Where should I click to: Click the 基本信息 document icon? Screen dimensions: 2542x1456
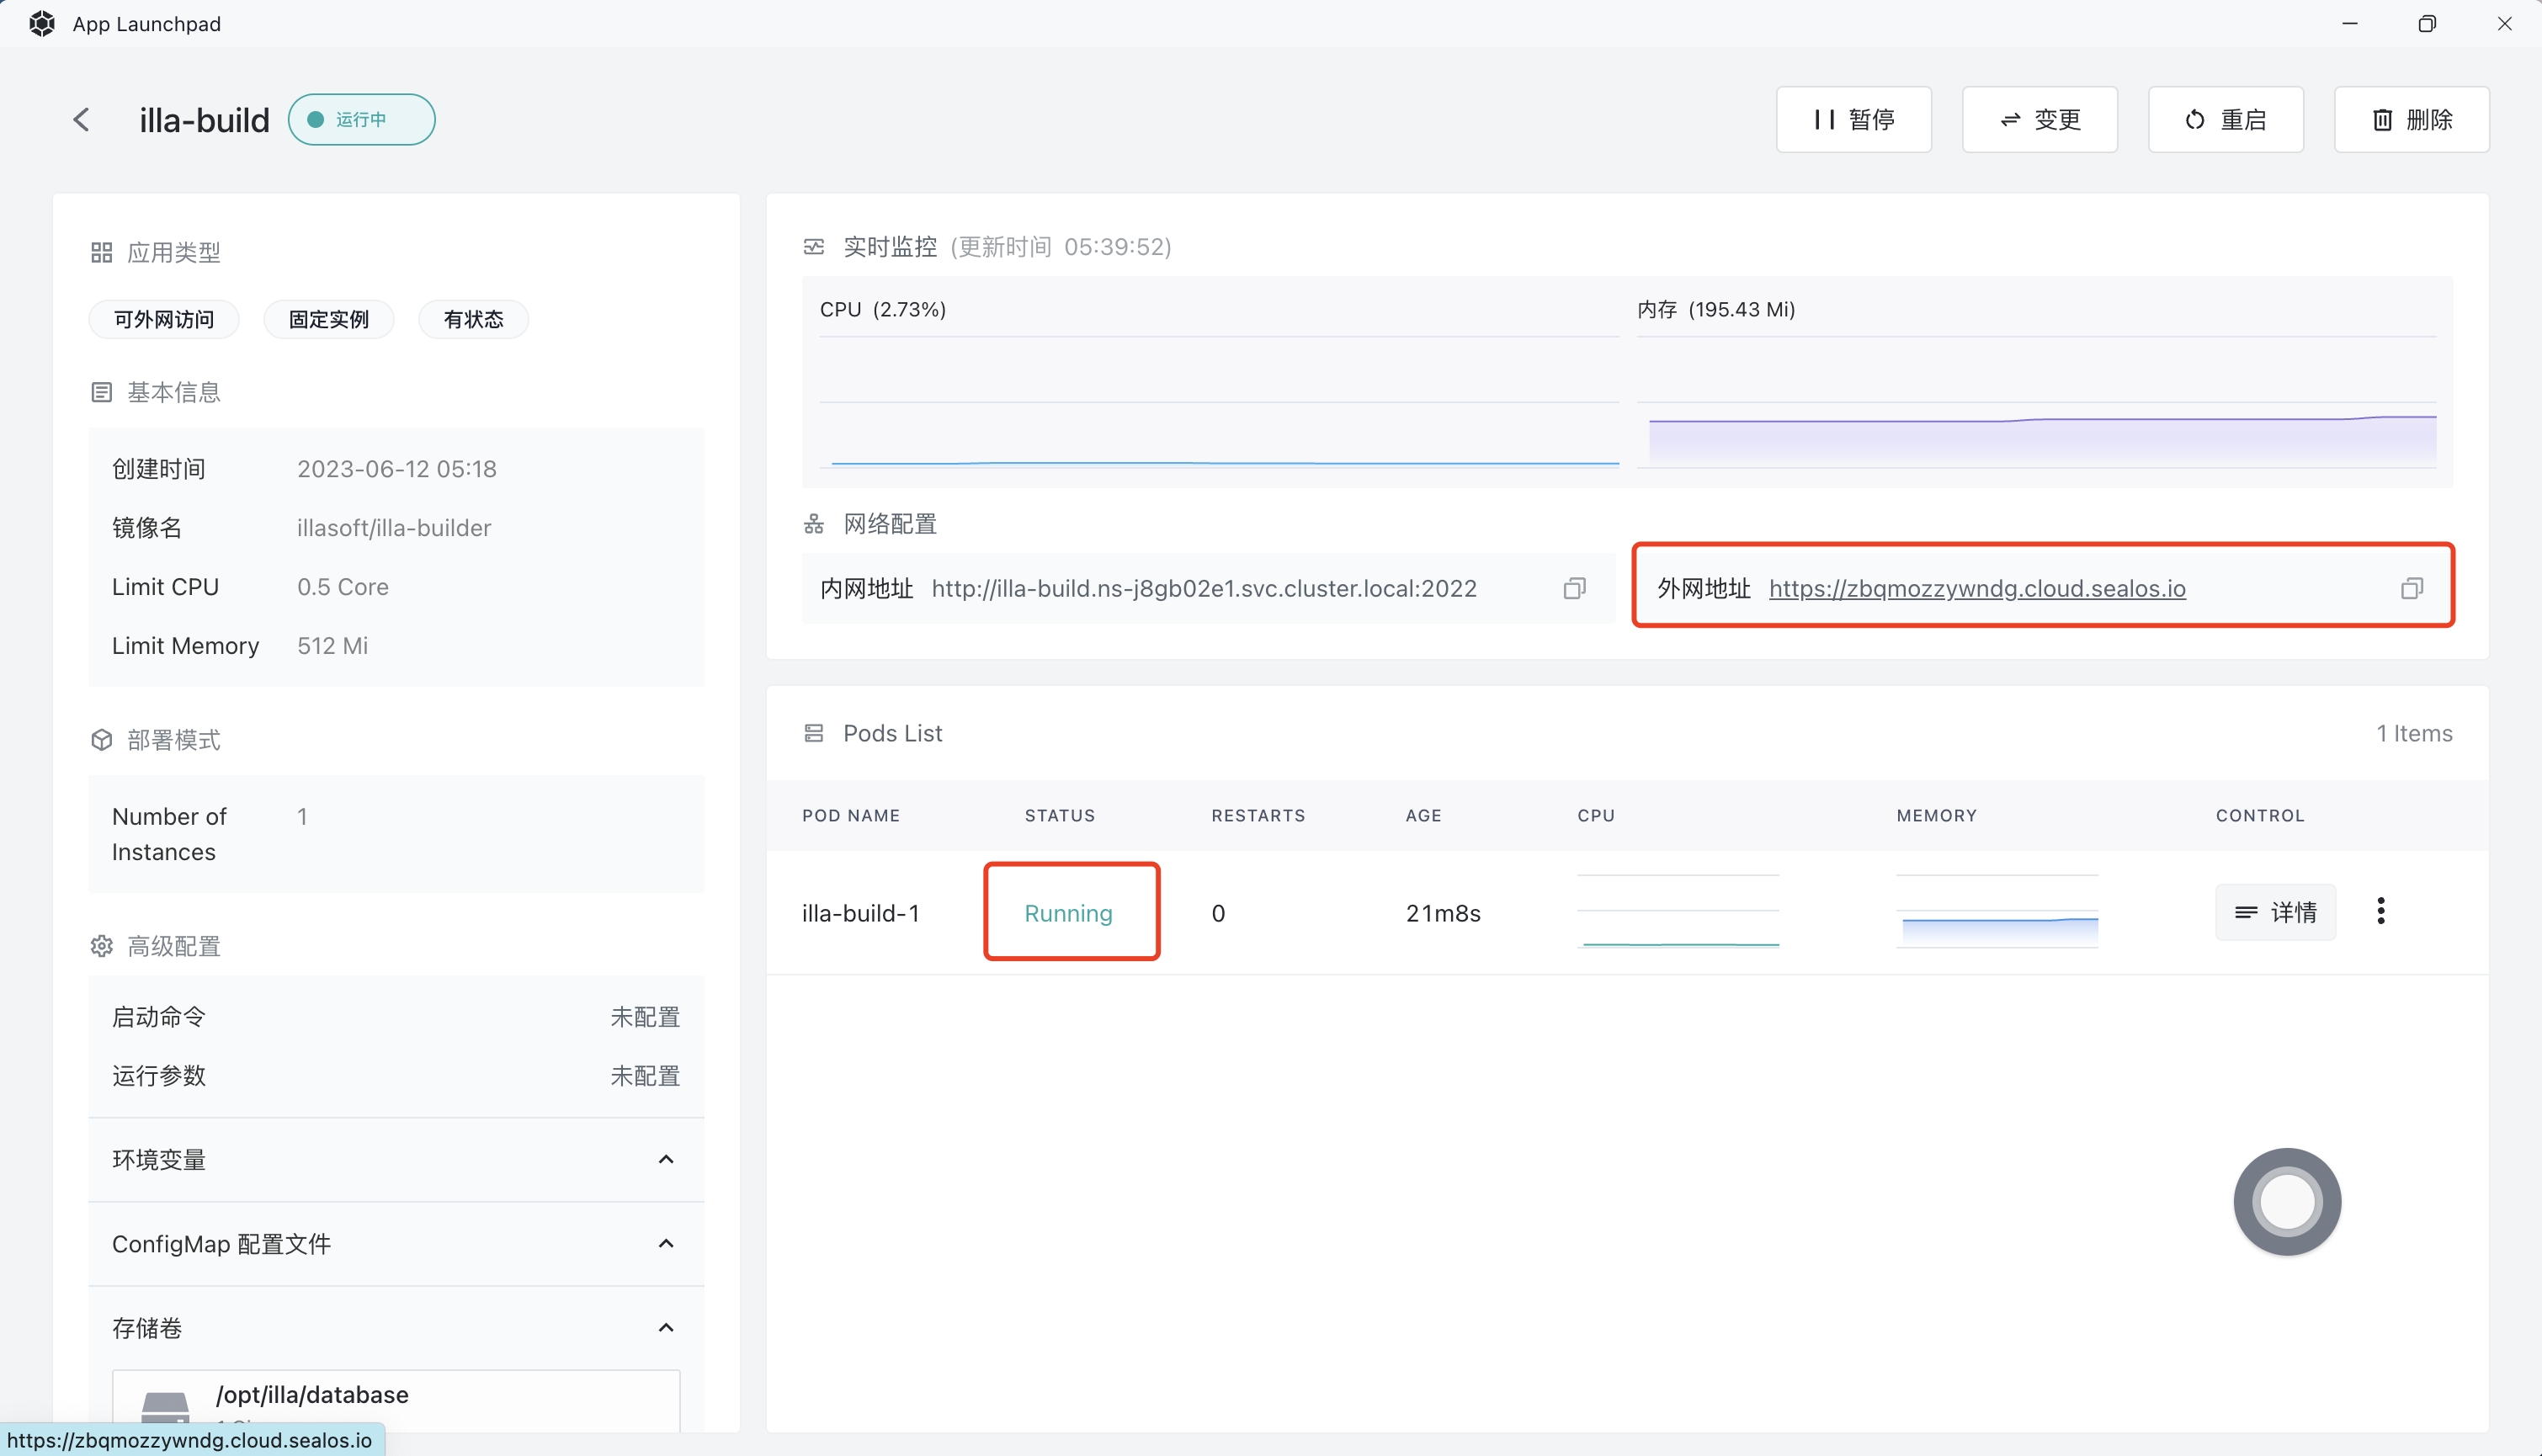click(x=101, y=393)
